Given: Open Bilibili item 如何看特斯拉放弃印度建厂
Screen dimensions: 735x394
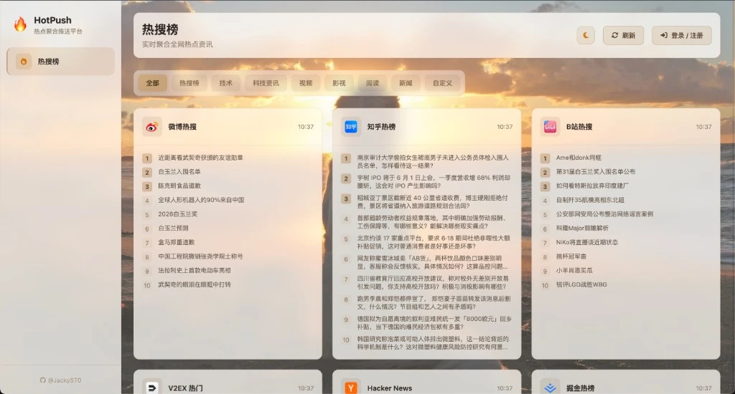Looking at the screenshot, I should pyautogui.click(x=592, y=186).
